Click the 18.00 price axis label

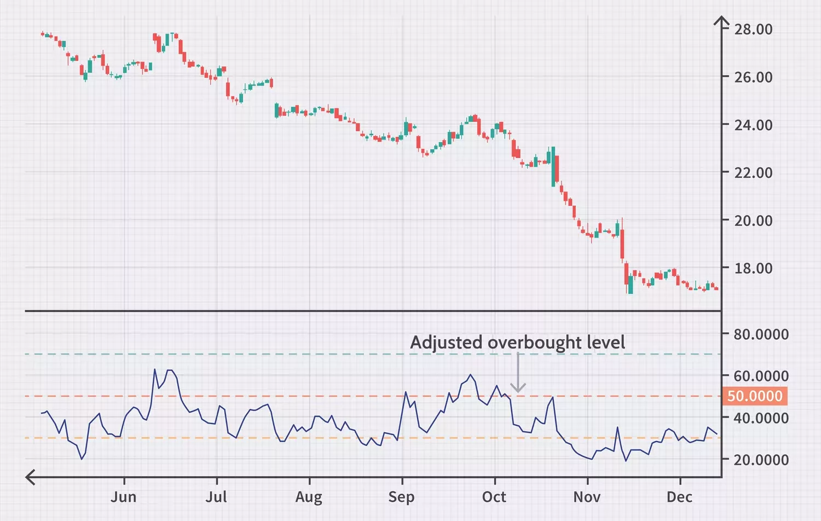pos(753,269)
